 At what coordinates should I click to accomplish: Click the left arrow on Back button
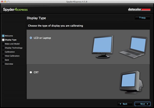[x=120, y=104]
